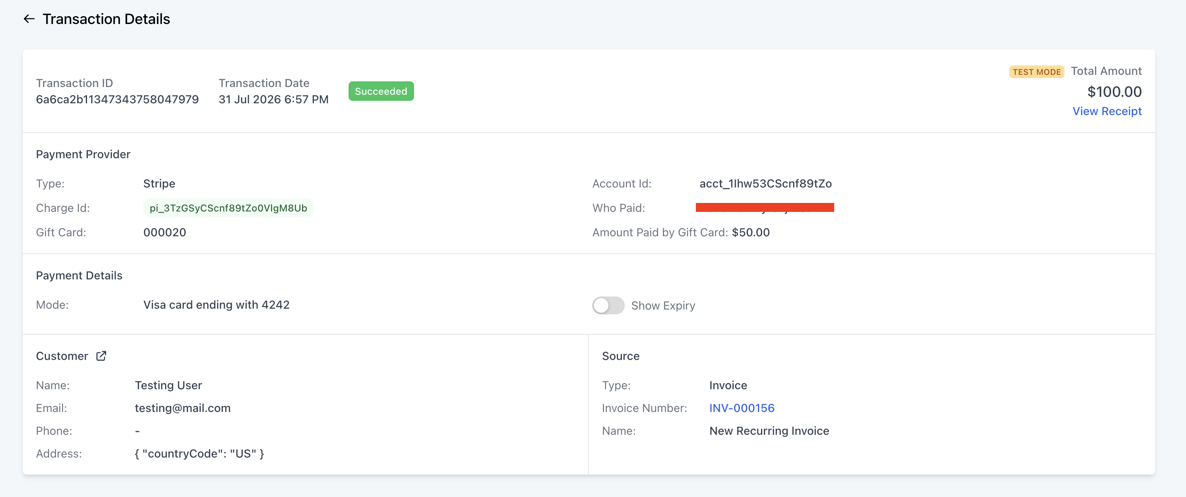Click the Show Expiry label
This screenshot has height=497, width=1186.
pos(663,305)
